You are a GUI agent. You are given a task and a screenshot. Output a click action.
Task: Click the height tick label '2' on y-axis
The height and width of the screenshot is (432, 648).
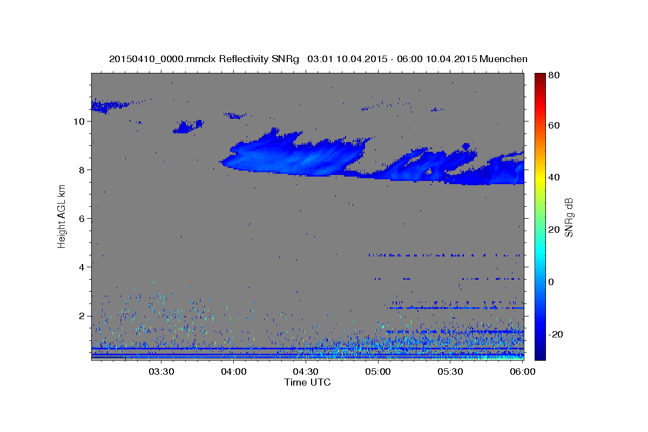click(81, 316)
